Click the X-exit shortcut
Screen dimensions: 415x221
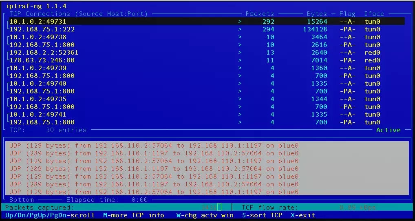(x=303, y=215)
